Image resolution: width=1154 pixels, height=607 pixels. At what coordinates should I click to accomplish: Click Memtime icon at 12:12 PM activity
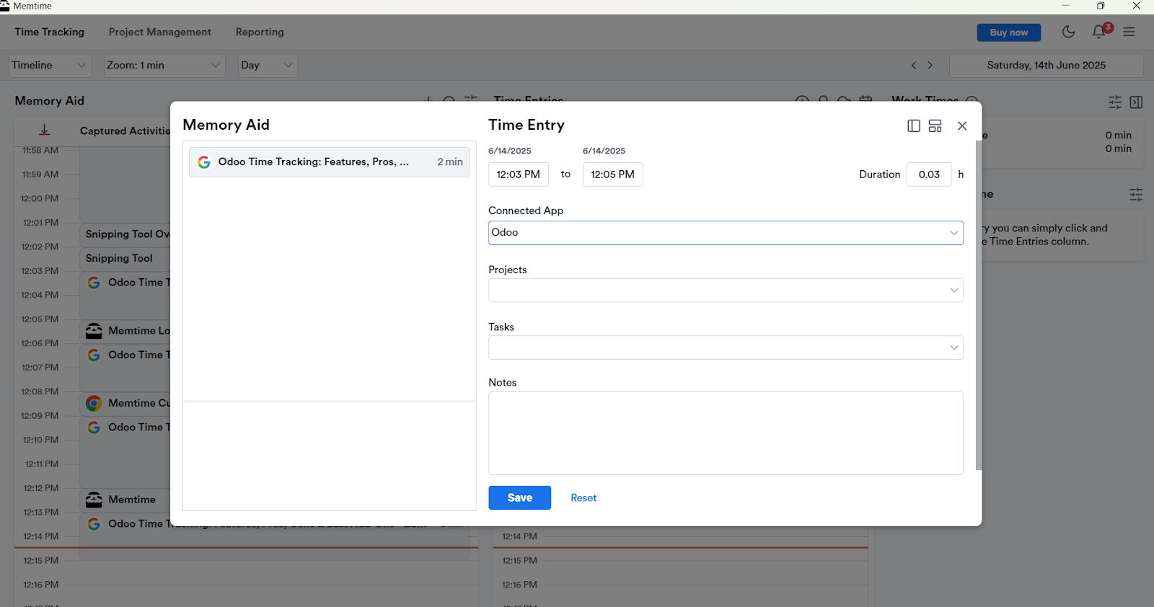[94, 500]
